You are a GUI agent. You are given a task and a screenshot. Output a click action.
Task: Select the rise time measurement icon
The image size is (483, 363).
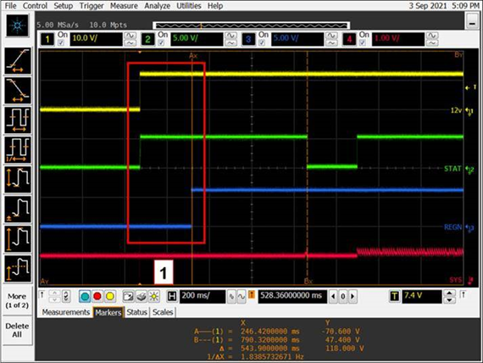(18, 61)
